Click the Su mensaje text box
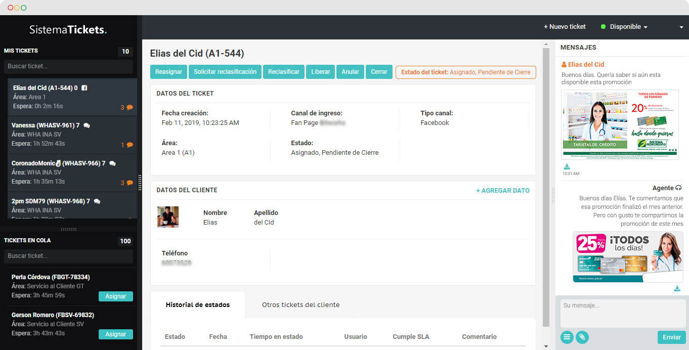689x350 pixels. pos(623,313)
